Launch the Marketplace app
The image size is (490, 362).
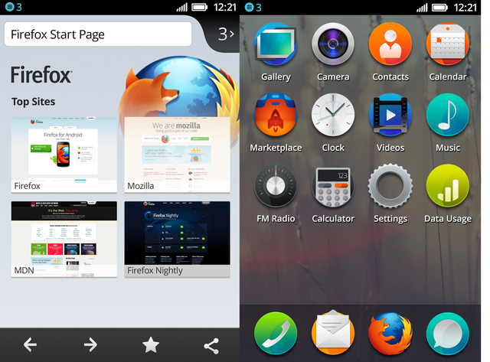(276, 115)
